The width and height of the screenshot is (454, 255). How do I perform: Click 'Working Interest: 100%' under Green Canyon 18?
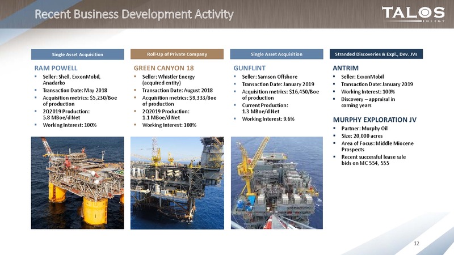pyautogui.click(x=169, y=125)
